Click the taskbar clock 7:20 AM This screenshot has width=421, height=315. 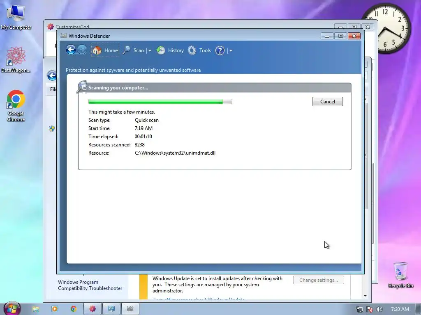pyautogui.click(x=400, y=309)
